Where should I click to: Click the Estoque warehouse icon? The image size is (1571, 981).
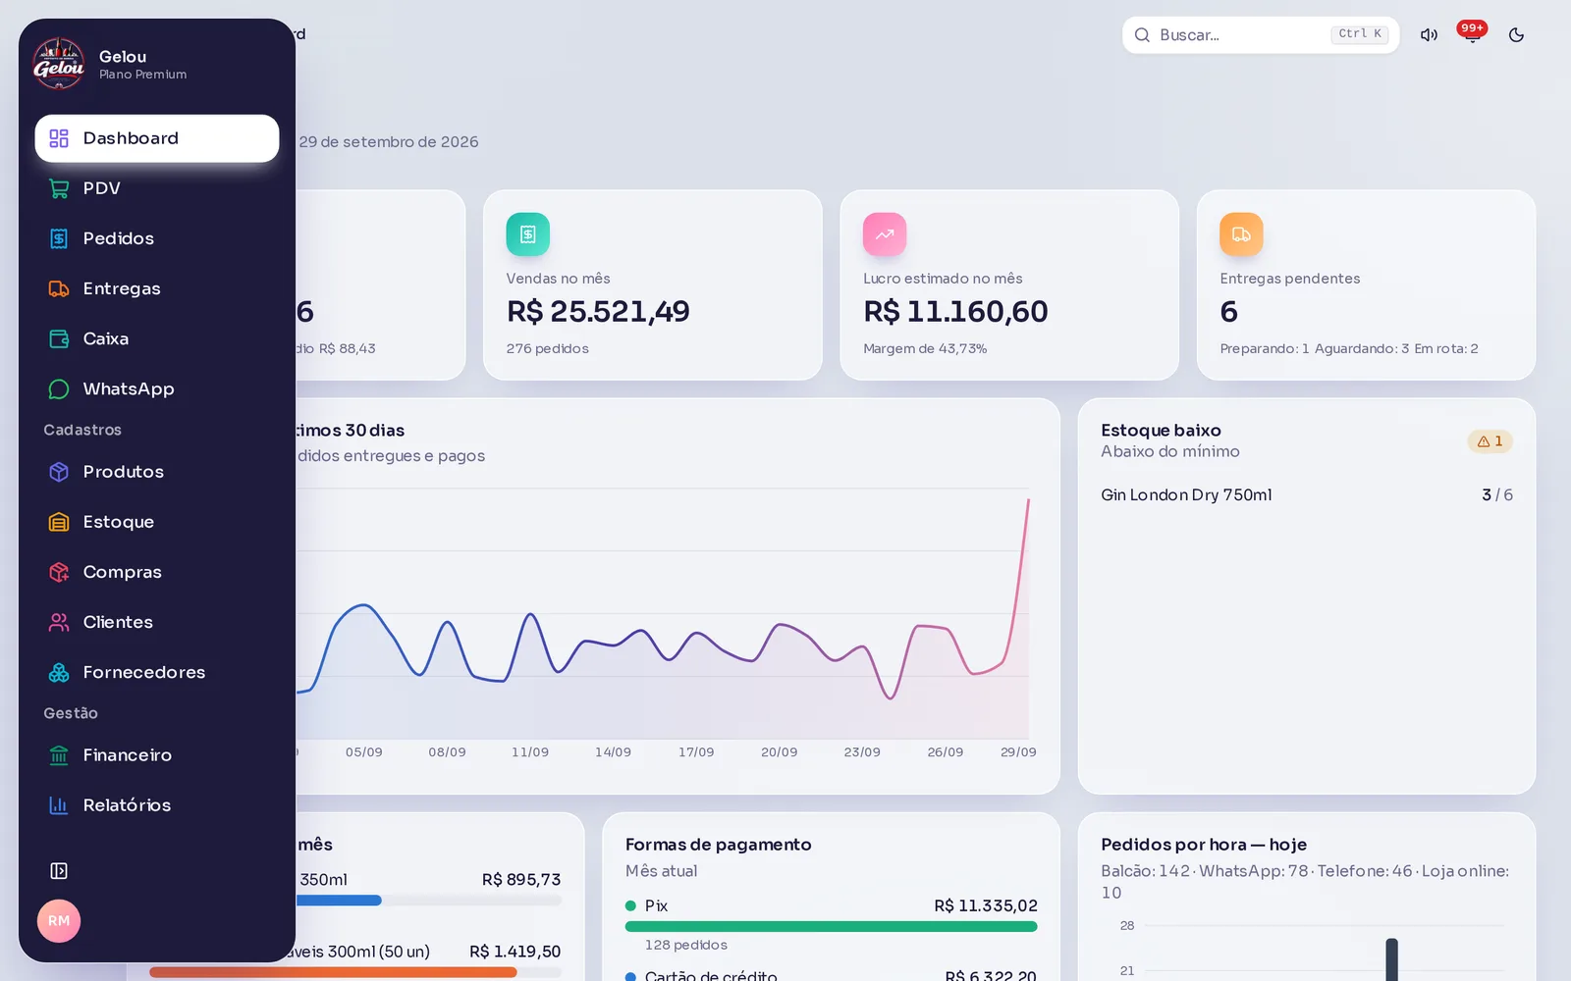point(59,522)
